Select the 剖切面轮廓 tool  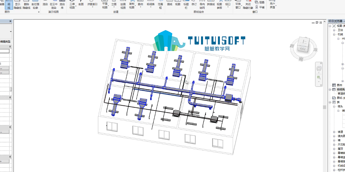pos(36,5)
